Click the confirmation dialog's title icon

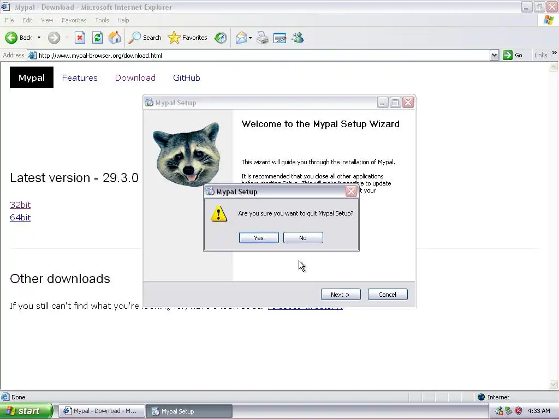pyautogui.click(x=210, y=191)
